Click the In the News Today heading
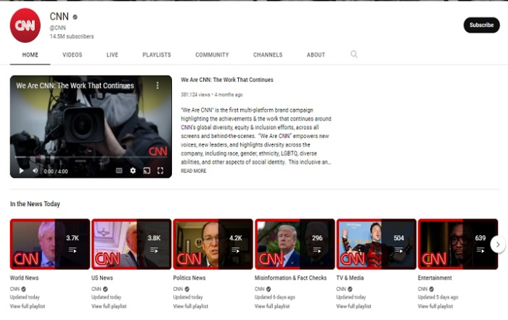508x320 pixels. click(35, 204)
